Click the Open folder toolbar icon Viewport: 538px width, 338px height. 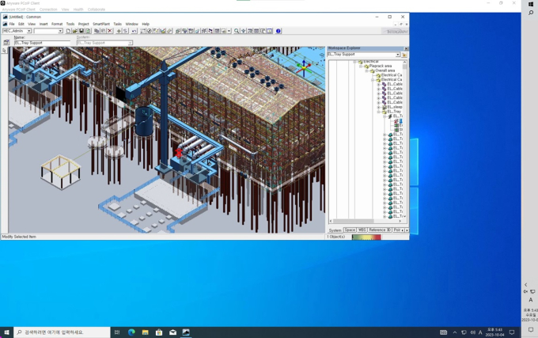tap(75, 31)
